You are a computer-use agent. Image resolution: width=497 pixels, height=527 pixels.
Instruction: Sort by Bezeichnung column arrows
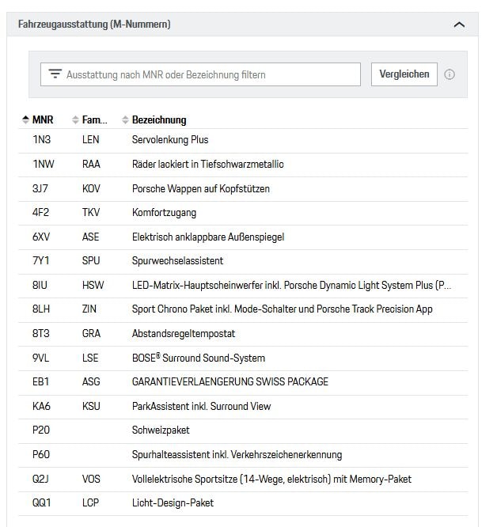click(x=125, y=119)
